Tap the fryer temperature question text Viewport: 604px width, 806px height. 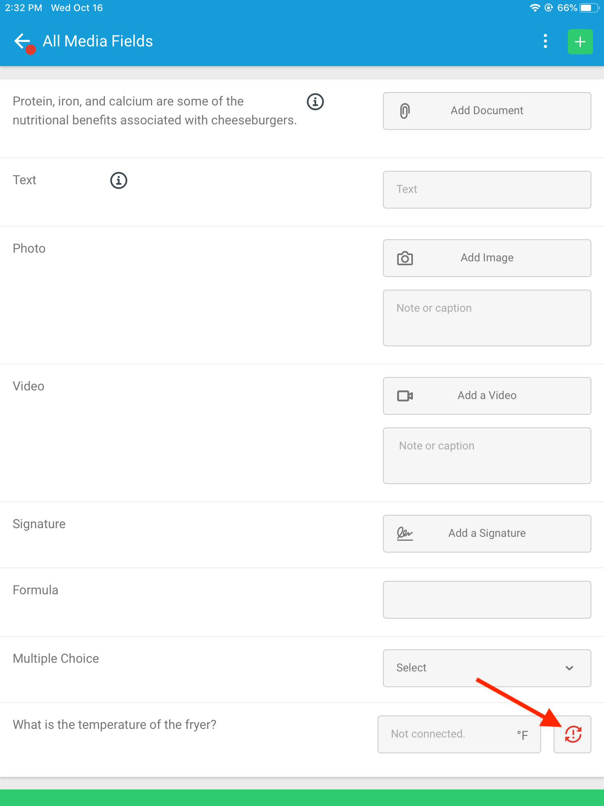point(114,725)
